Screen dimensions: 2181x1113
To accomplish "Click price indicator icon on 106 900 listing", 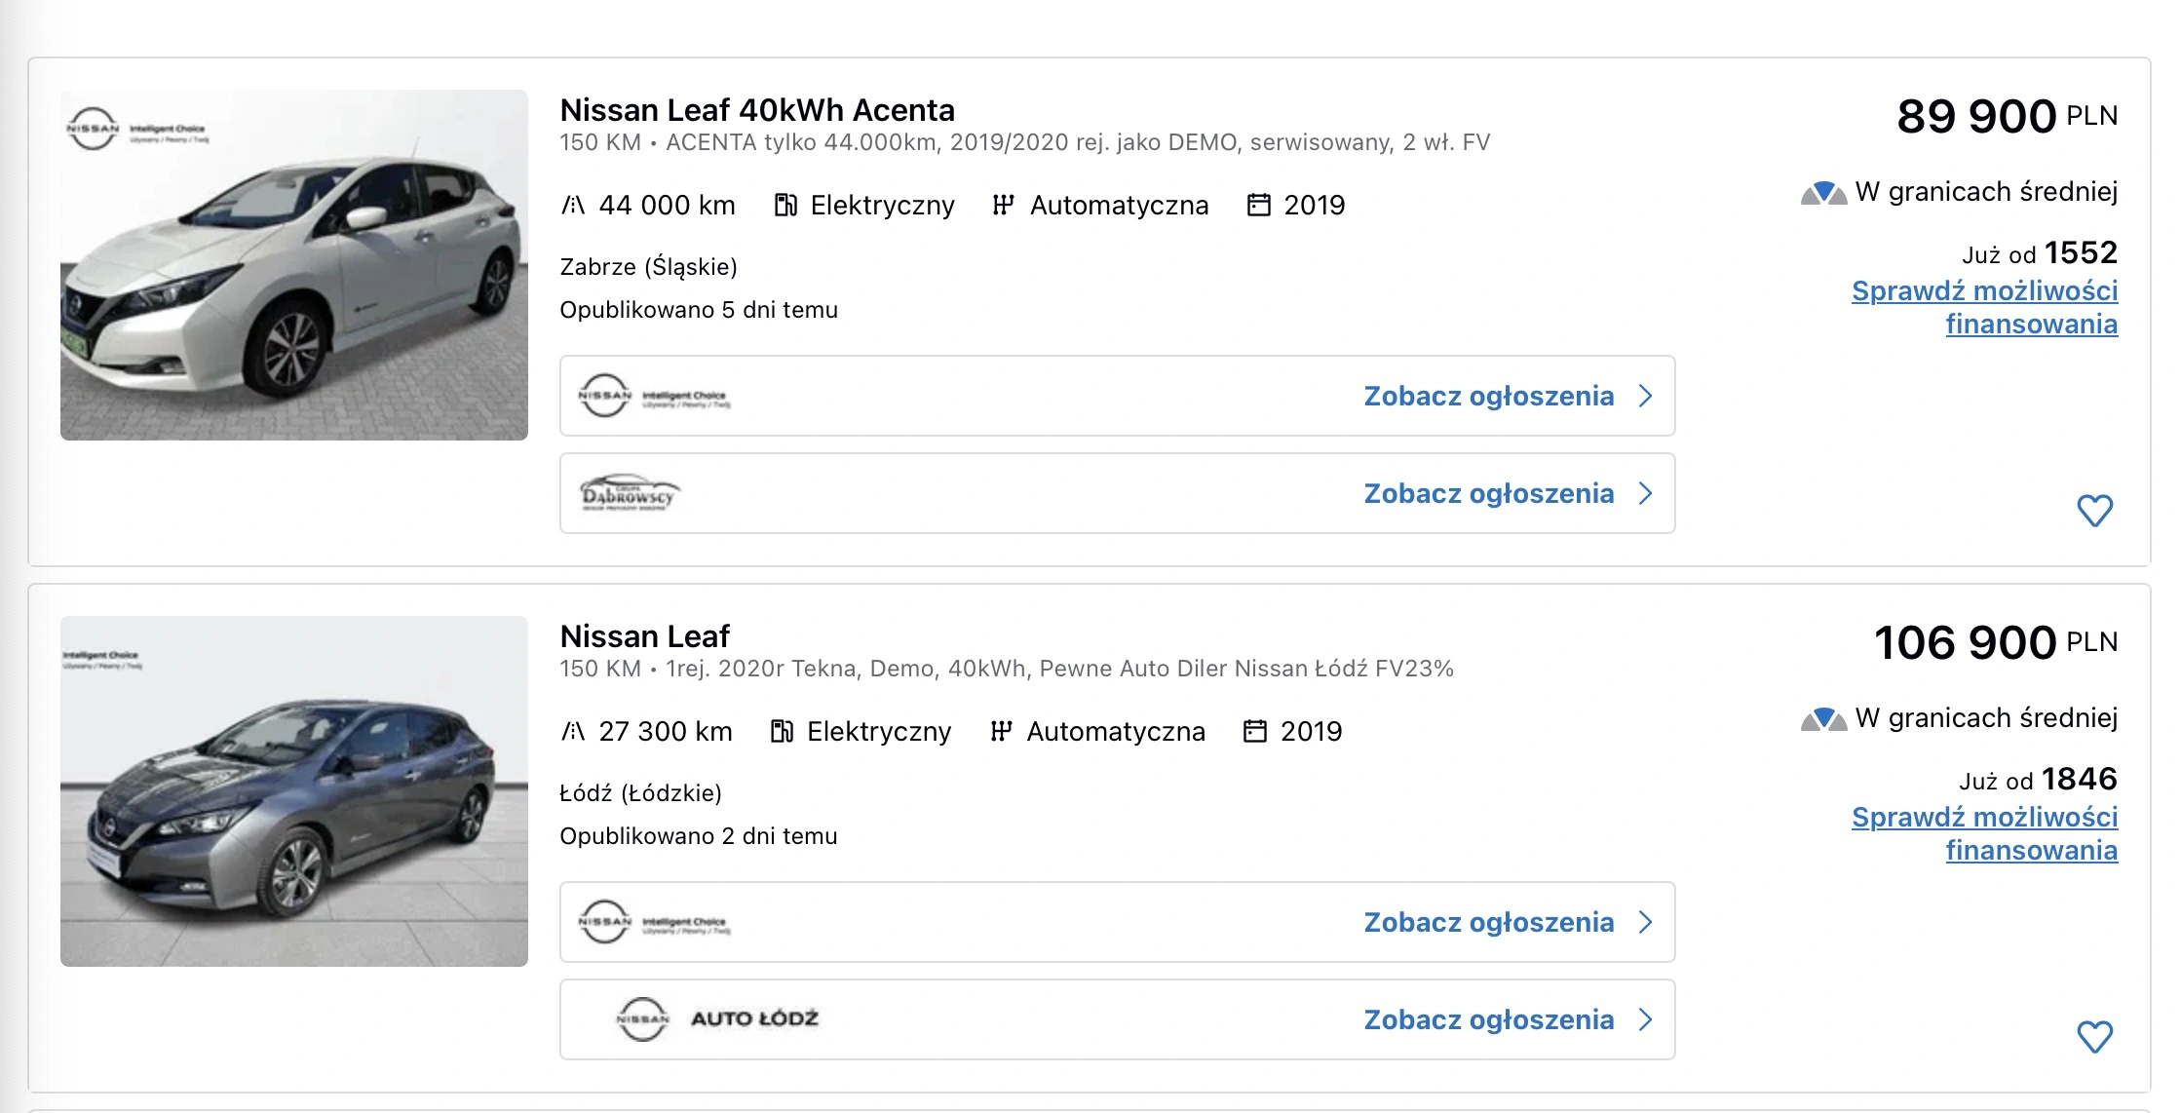I will tap(1823, 718).
